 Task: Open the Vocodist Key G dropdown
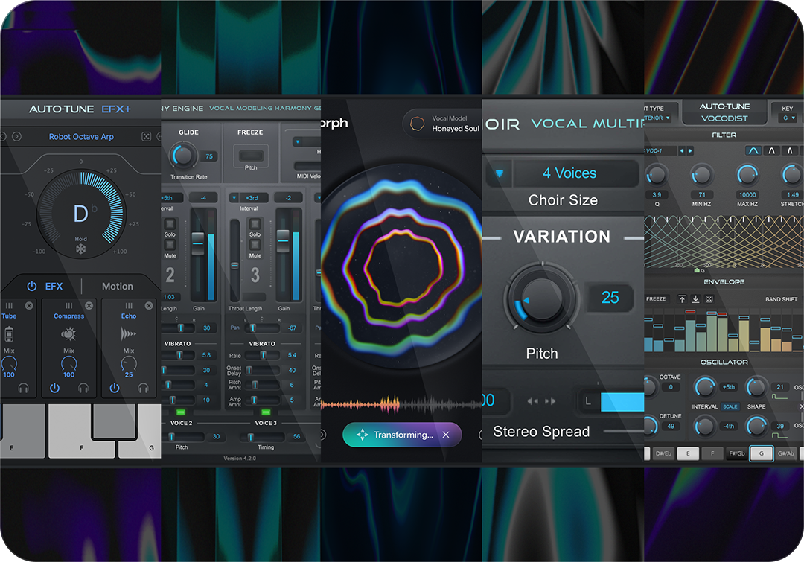click(788, 118)
